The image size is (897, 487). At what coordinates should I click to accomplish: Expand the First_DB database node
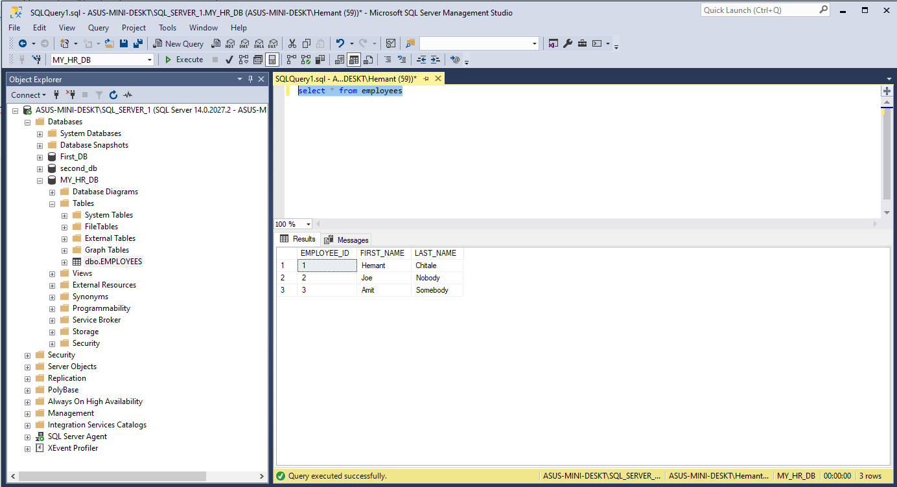(40, 157)
